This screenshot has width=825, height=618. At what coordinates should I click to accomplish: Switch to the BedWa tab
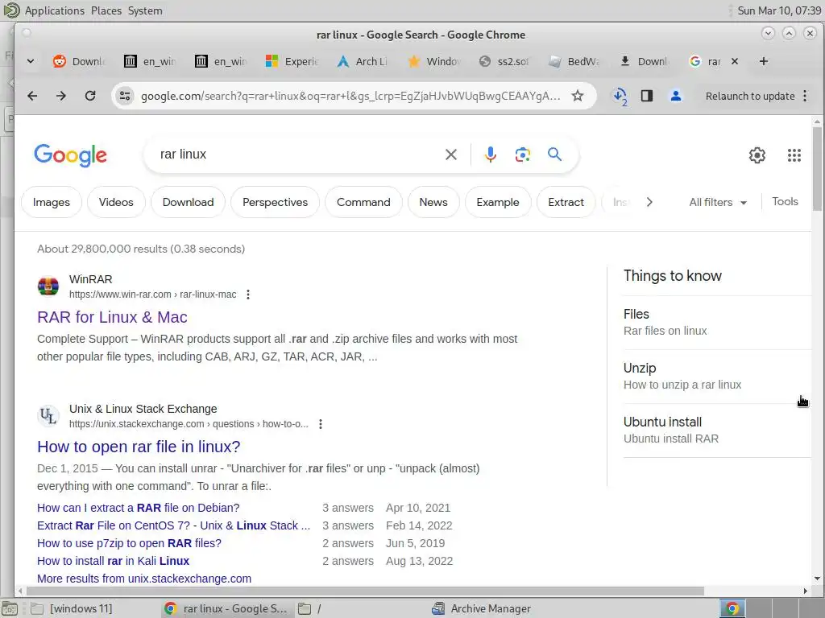[575, 61]
